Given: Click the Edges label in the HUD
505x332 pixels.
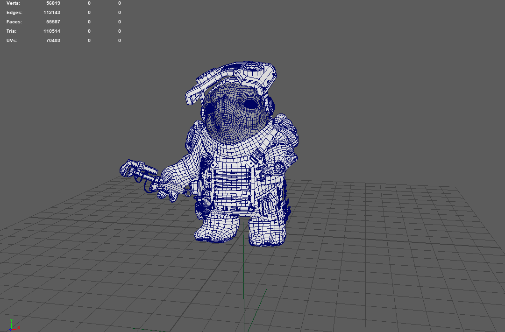Looking at the screenshot, I should click(x=14, y=13).
